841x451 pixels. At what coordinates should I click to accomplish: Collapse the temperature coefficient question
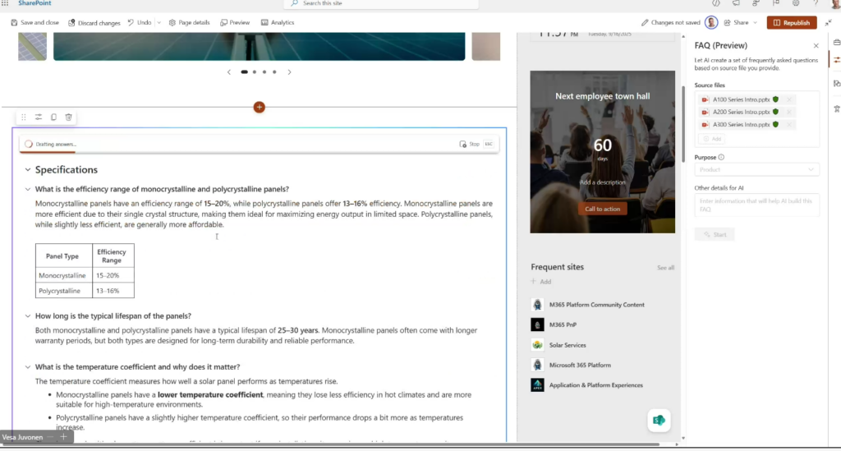click(x=28, y=367)
